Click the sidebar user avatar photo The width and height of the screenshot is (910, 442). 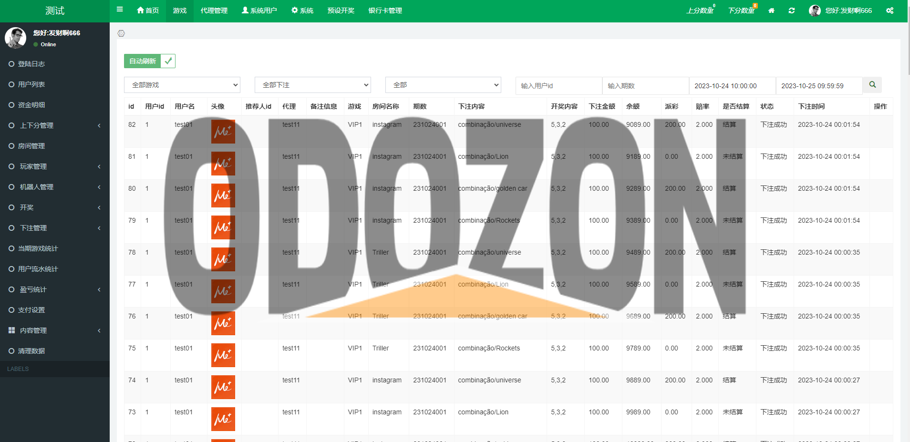pos(15,38)
